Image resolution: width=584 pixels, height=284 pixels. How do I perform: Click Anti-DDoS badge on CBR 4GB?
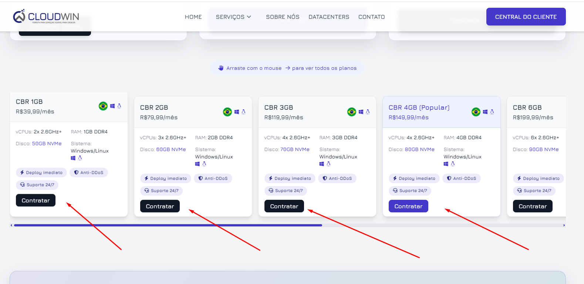tap(462, 178)
